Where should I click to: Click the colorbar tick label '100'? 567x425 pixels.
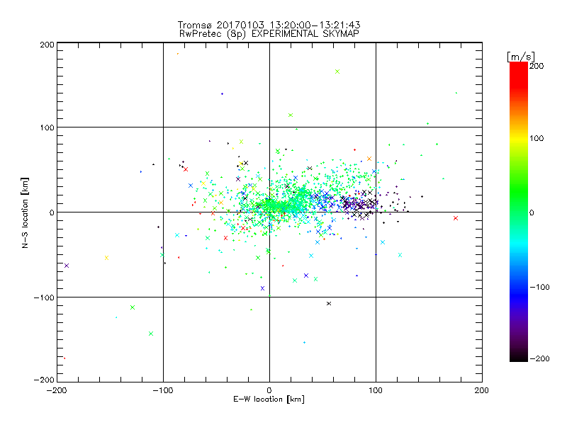[537, 138]
